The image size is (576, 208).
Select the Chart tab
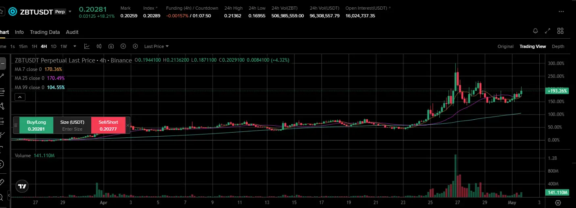4,32
